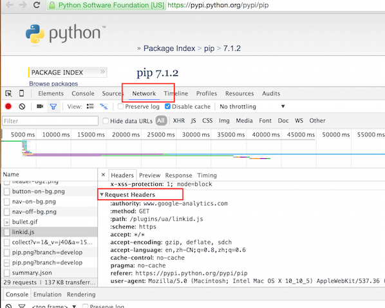The image size is (385, 308).
Task: Open the Sources panel tab
Action: [113, 93]
